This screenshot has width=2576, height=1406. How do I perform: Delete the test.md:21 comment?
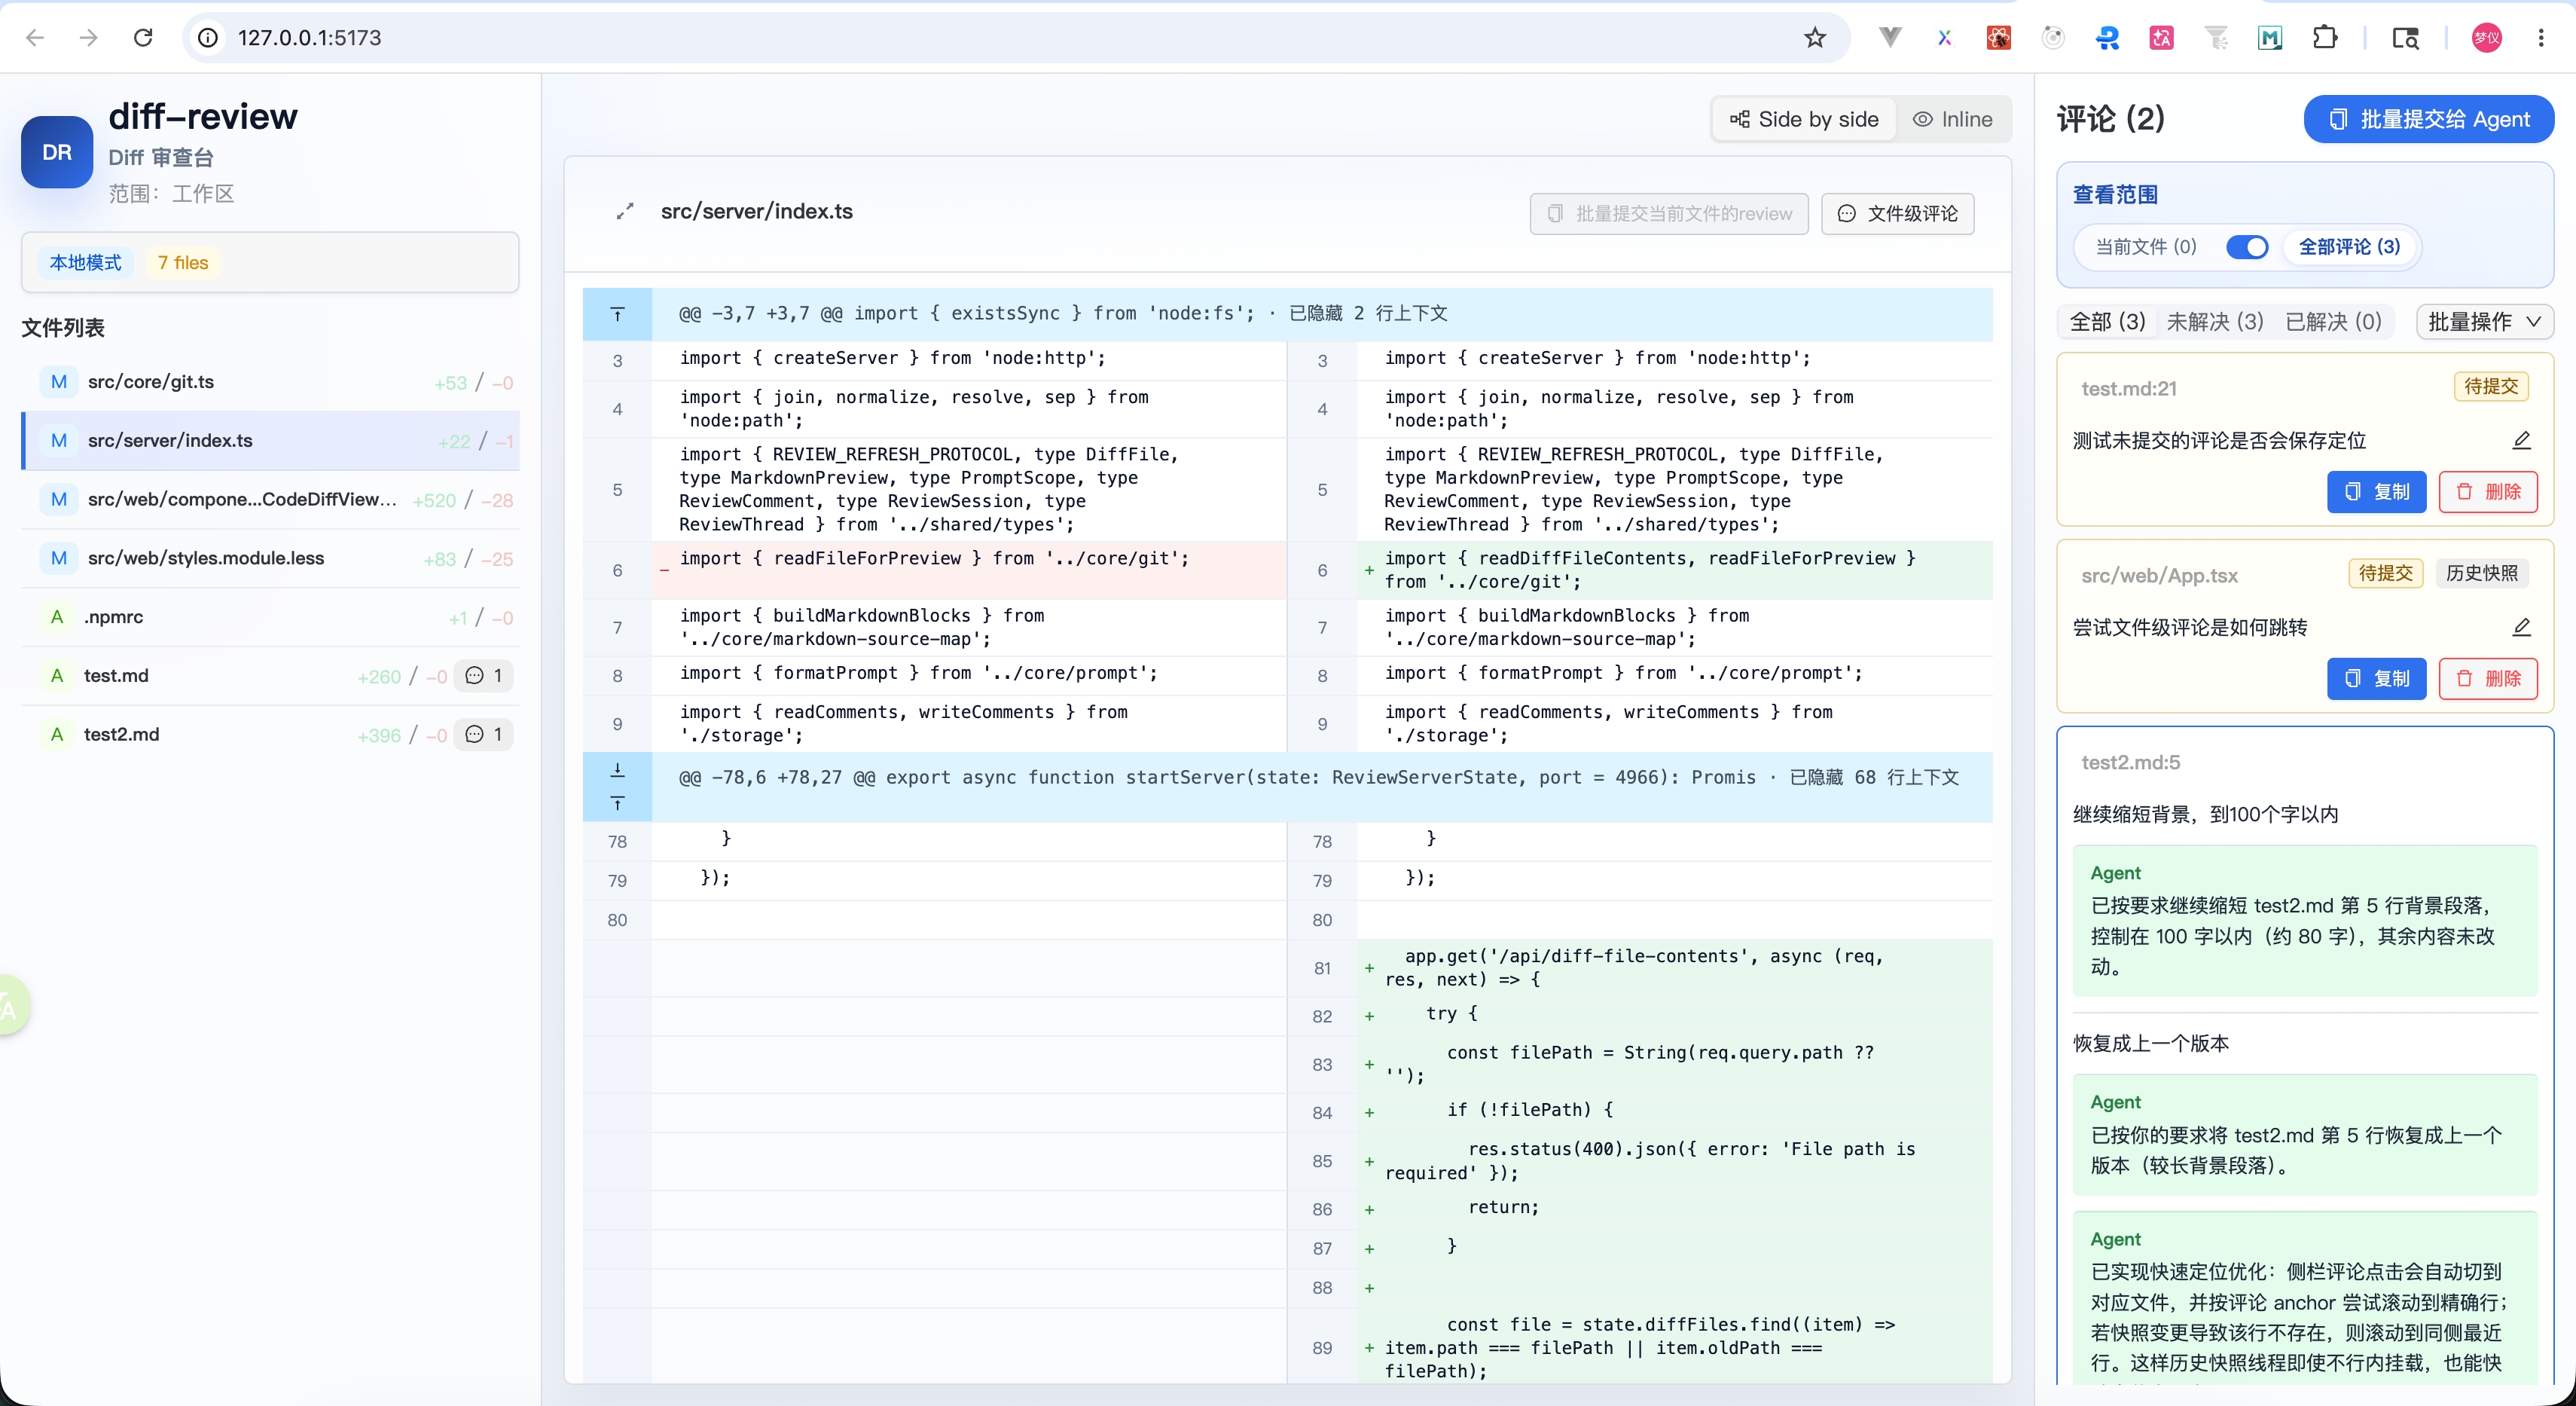click(2487, 492)
